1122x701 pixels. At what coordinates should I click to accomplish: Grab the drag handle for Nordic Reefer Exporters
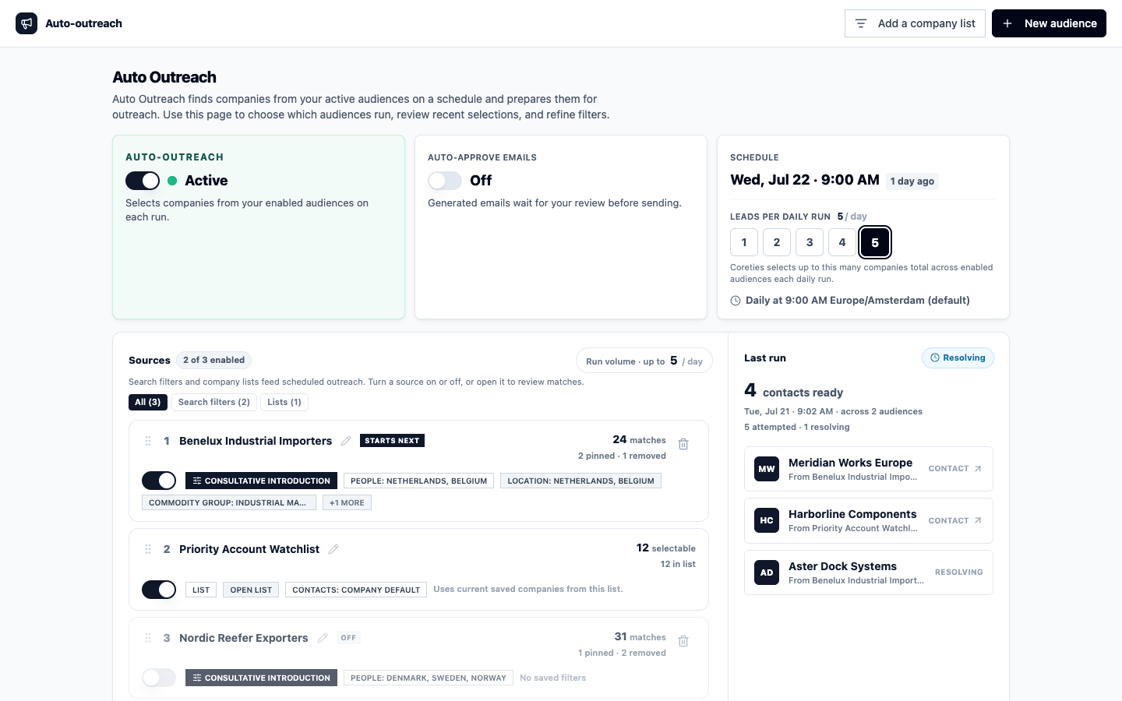(x=148, y=638)
